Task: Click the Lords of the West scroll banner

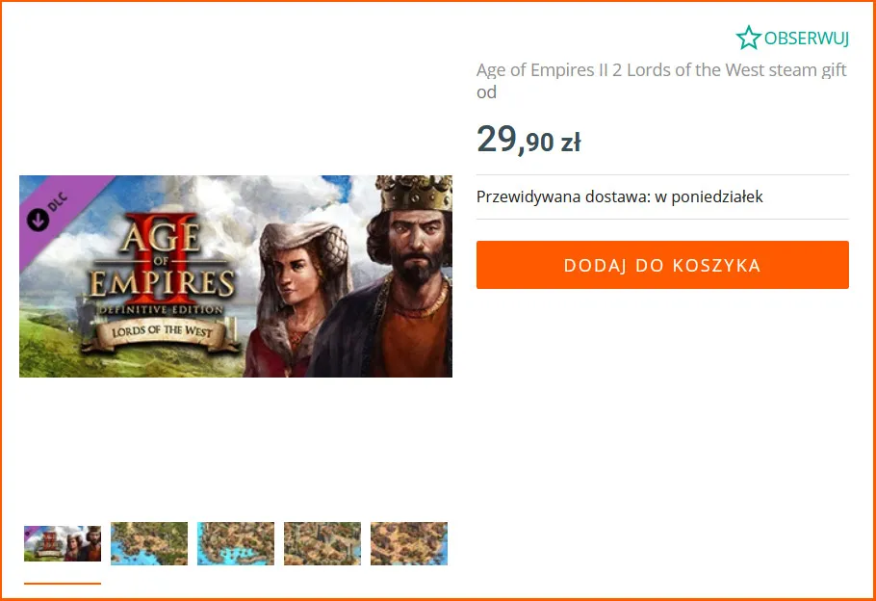Action: click(162, 333)
